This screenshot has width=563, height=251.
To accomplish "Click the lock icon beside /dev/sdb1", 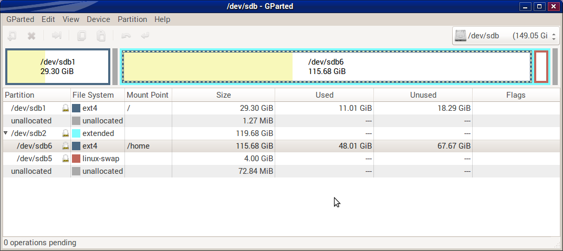I will point(66,108).
